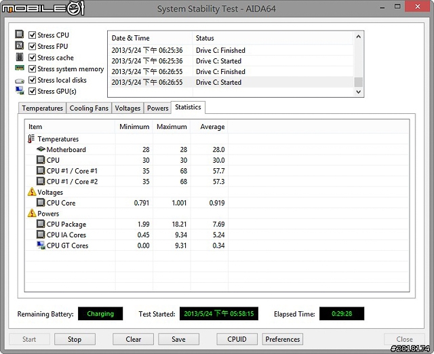This screenshot has width=434, height=354.
Task: Click Test Started time 05:58:15 display
Action: click(219, 313)
